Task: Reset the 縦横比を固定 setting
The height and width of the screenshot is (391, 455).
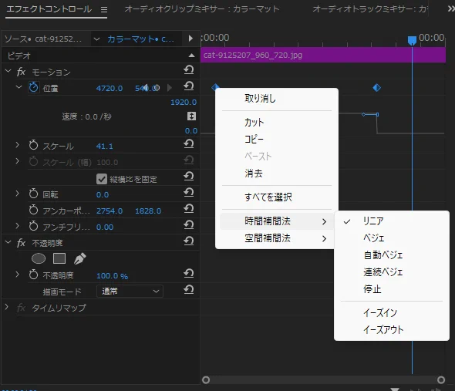Action: point(189,176)
